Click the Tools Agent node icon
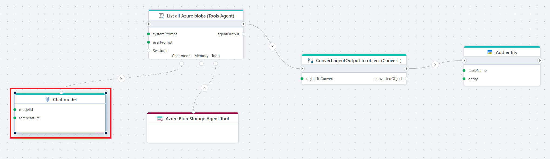Screen dimensions: 550x159 click(x=161, y=16)
